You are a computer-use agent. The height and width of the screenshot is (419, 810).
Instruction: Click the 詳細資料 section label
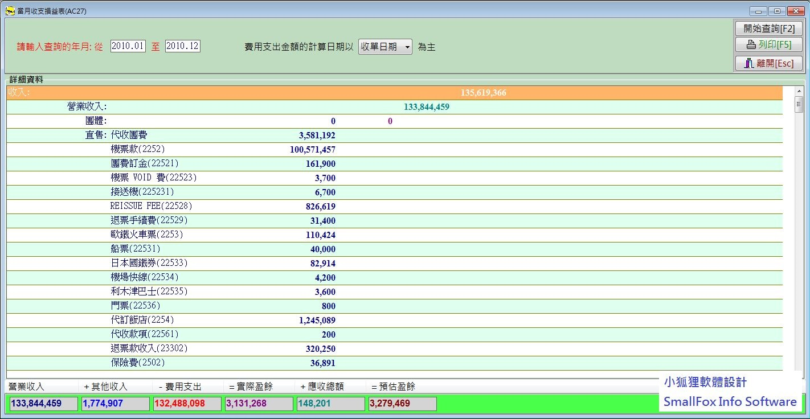(26, 80)
